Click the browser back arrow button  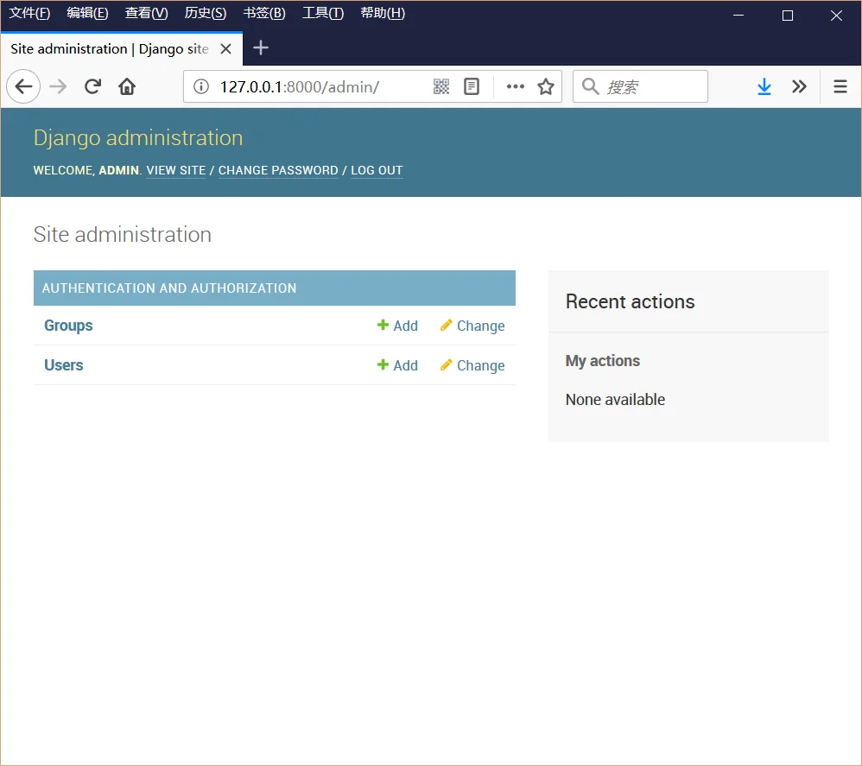(23, 86)
